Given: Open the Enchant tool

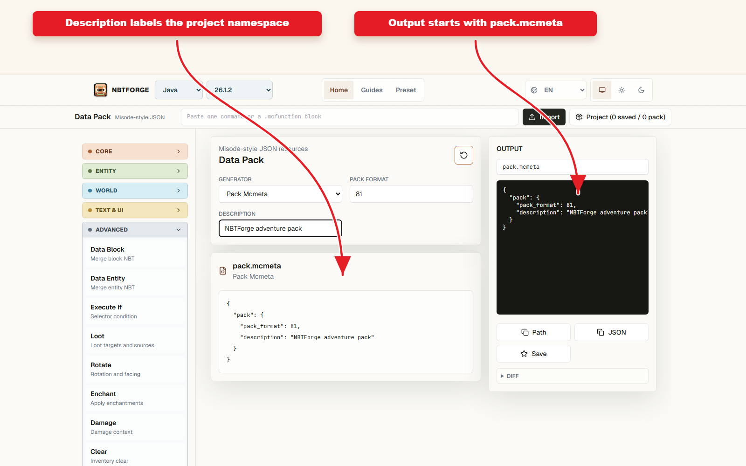Looking at the screenshot, I should pyautogui.click(x=135, y=398).
